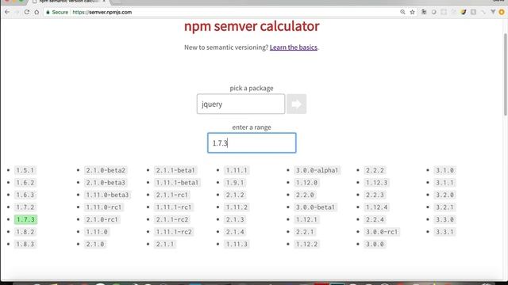Viewport: 508px width, 285px height.
Task: Select version 2.1.2
Action: (x=235, y=195)
